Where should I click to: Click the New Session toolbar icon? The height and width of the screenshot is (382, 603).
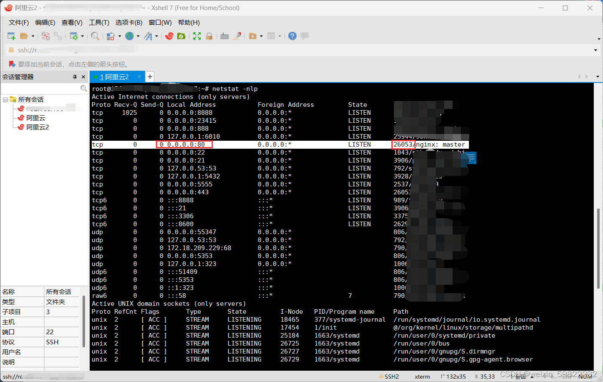(11, 36)
